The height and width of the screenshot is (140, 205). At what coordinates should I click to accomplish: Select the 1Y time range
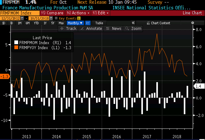tap(45, 23)
